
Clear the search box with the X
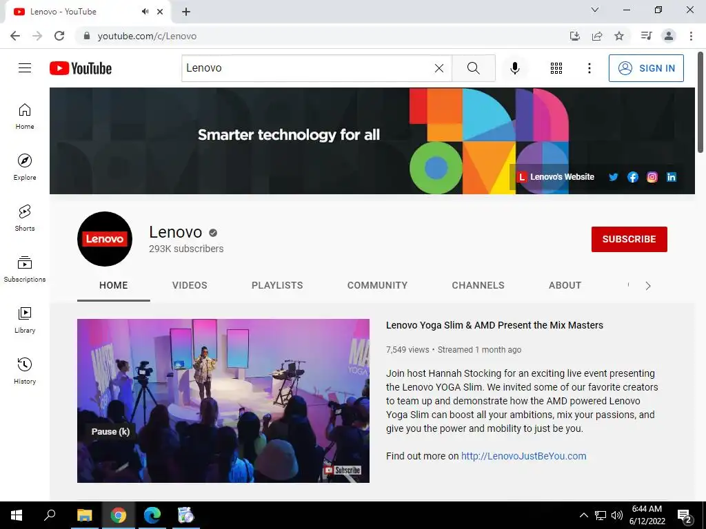pyautogui.click(x=439, y=68)
